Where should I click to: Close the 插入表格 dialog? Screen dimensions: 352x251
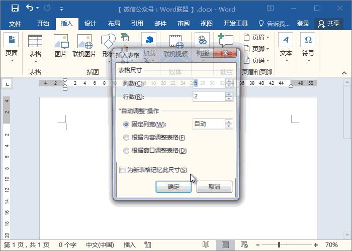[225, 54]
